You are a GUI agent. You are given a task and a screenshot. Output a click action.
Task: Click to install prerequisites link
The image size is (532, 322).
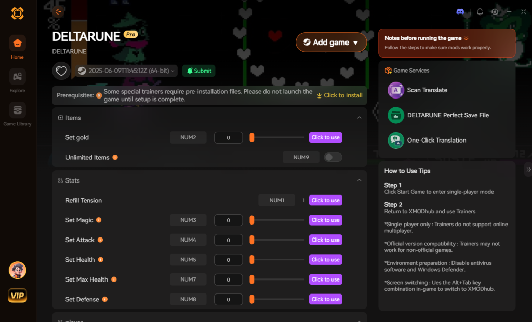[340, 95]
